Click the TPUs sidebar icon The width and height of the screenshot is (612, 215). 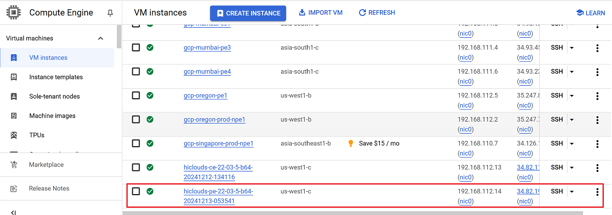(x=14, y=135)
